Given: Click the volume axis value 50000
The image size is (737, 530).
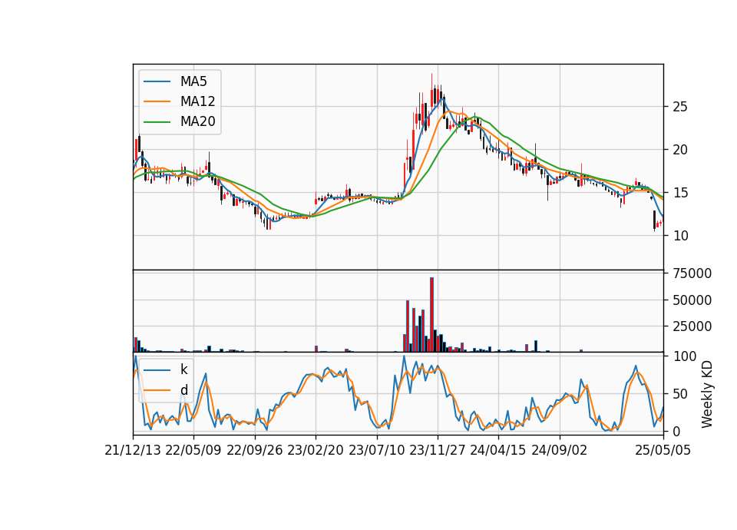Looking at the screenshot, I should point(692,300).
